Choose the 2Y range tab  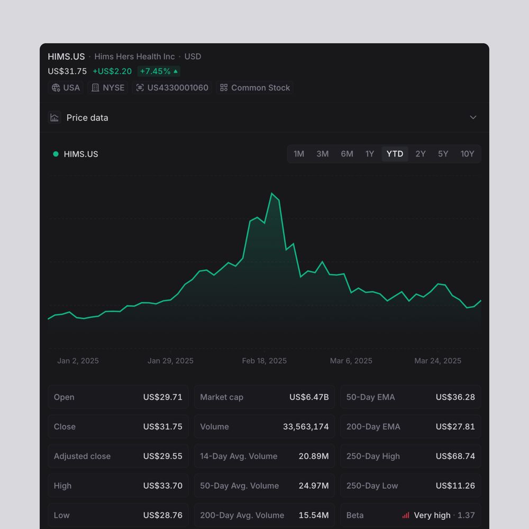point(421,154)
